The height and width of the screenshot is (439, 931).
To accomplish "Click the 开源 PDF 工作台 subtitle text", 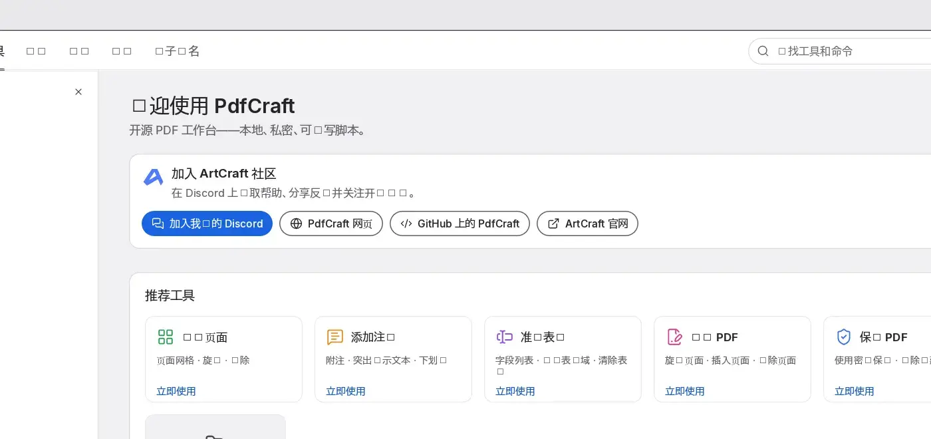I will 248,130.
